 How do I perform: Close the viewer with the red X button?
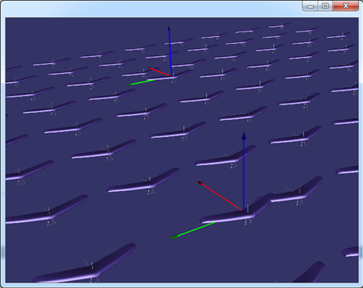click(x=345, y=6)
